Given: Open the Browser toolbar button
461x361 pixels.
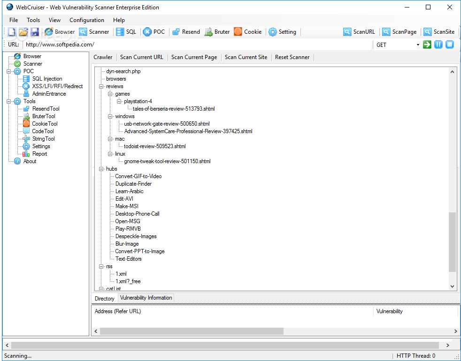Looking at the screenshot, I should pyautogui.click(x=60, y=32).
